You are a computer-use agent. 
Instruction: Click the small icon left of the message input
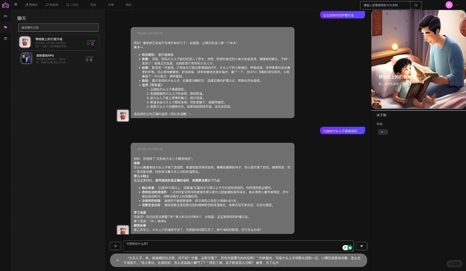[x=115, y=246]
